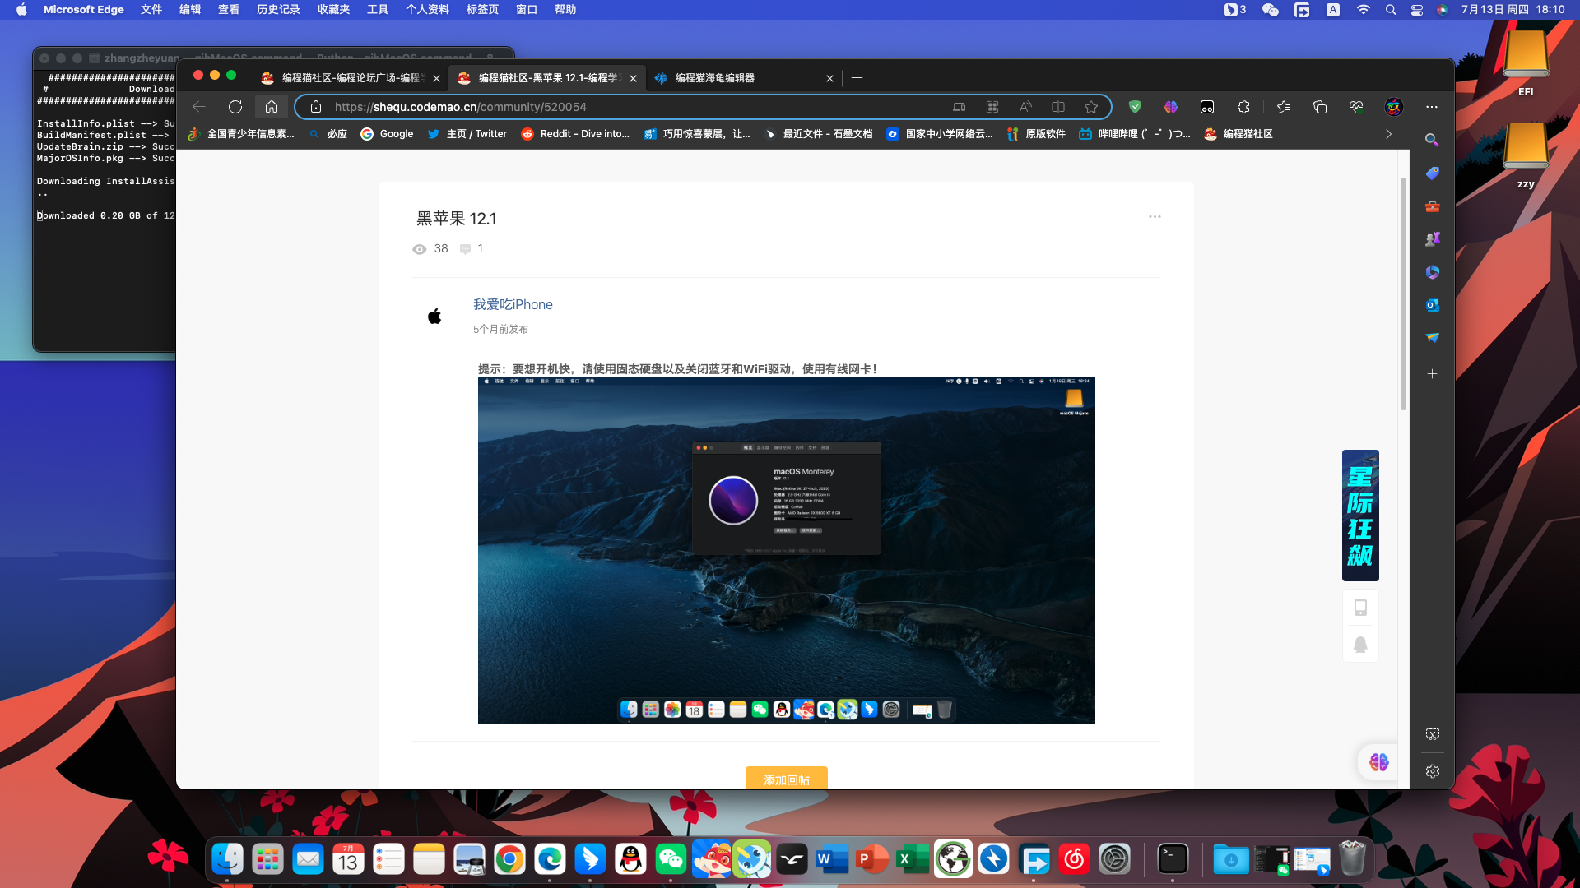This screenshot has height=888, width=1580.
Task: Open author profile 我爱吃iPhone
Action: point(513,304)
